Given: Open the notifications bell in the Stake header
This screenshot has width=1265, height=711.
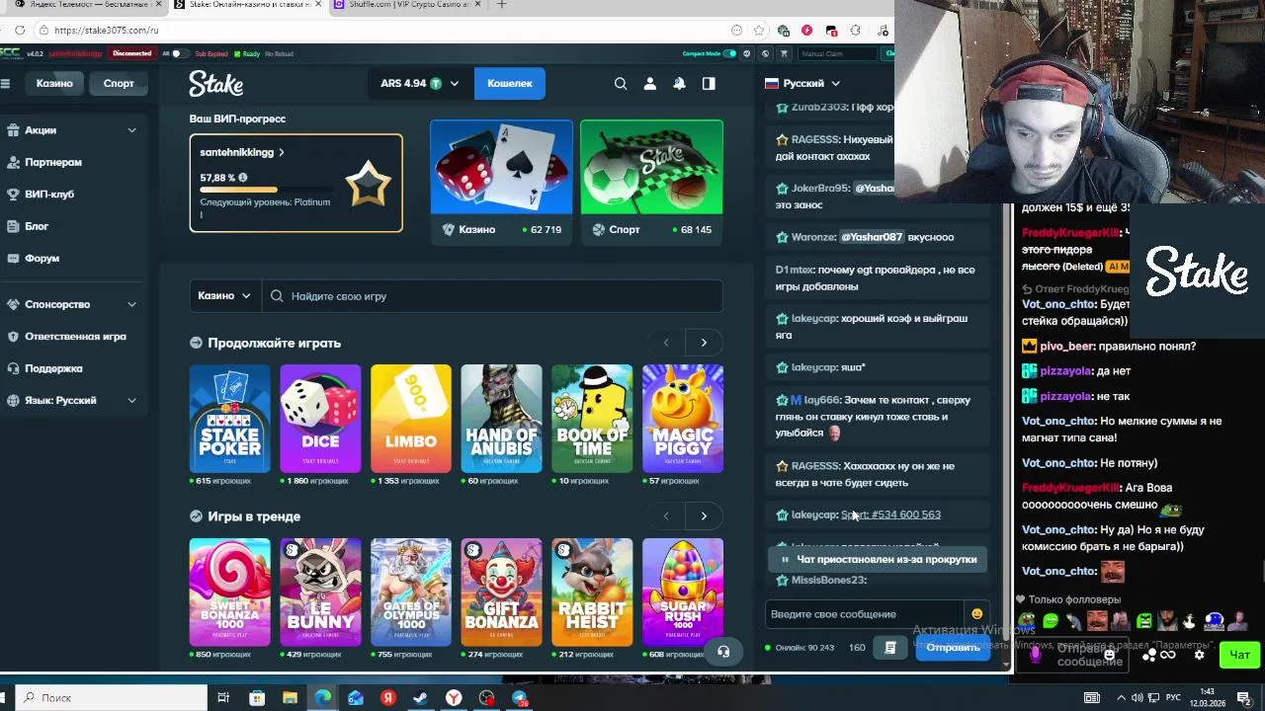Looking at the screenshot, I should click(679, 84).
